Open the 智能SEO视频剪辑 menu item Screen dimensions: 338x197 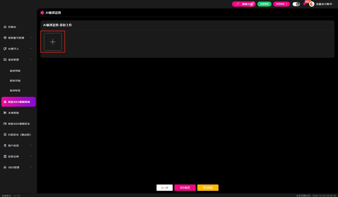(x=18, y=102)
